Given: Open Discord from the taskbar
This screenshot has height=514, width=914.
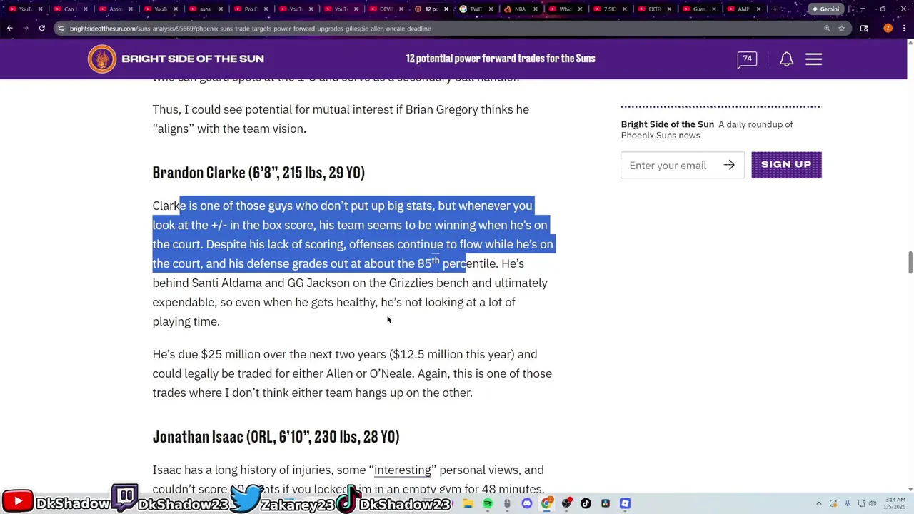Looking at the screenshot, I should click(x=527, y=503).
